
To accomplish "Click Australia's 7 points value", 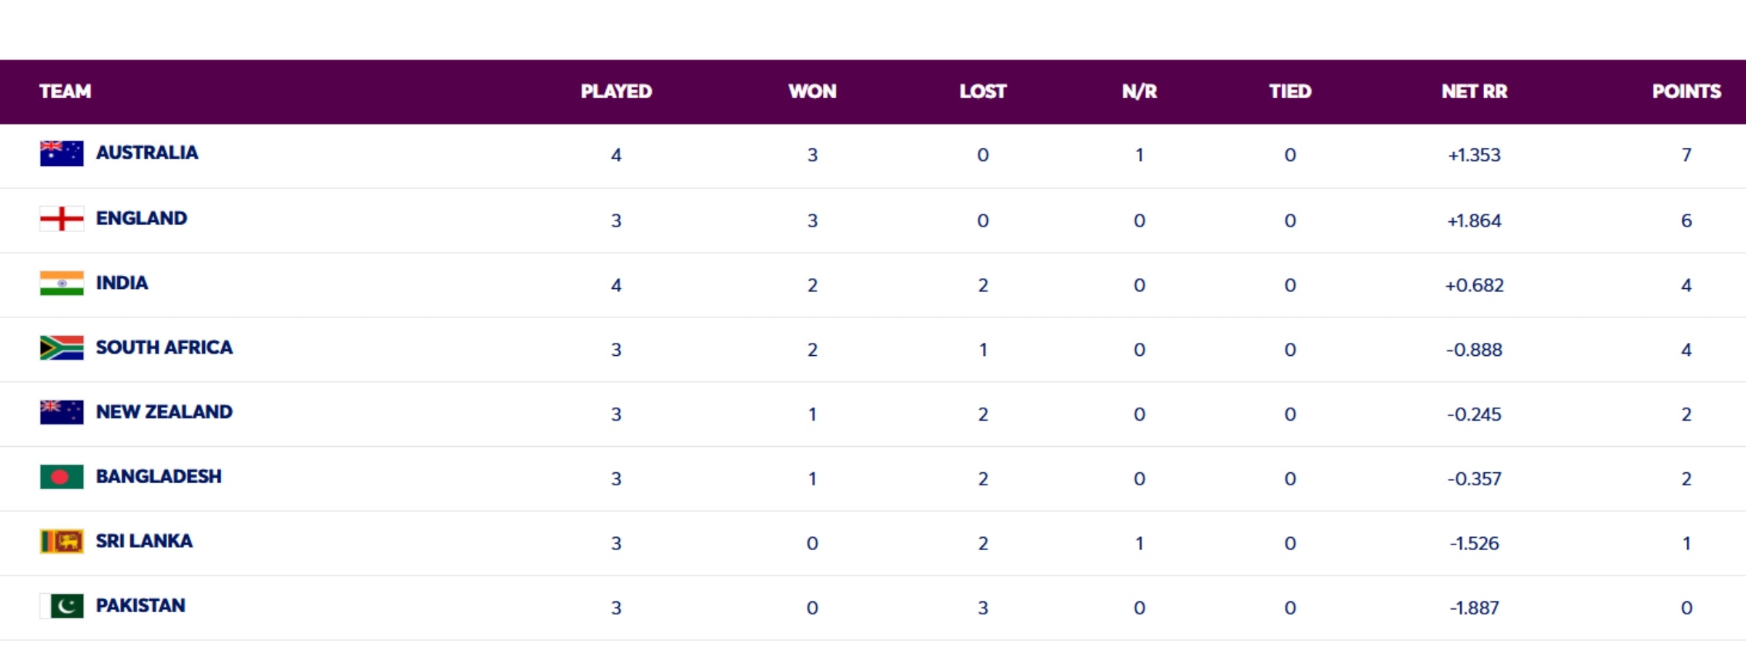I will (1686, 155).
